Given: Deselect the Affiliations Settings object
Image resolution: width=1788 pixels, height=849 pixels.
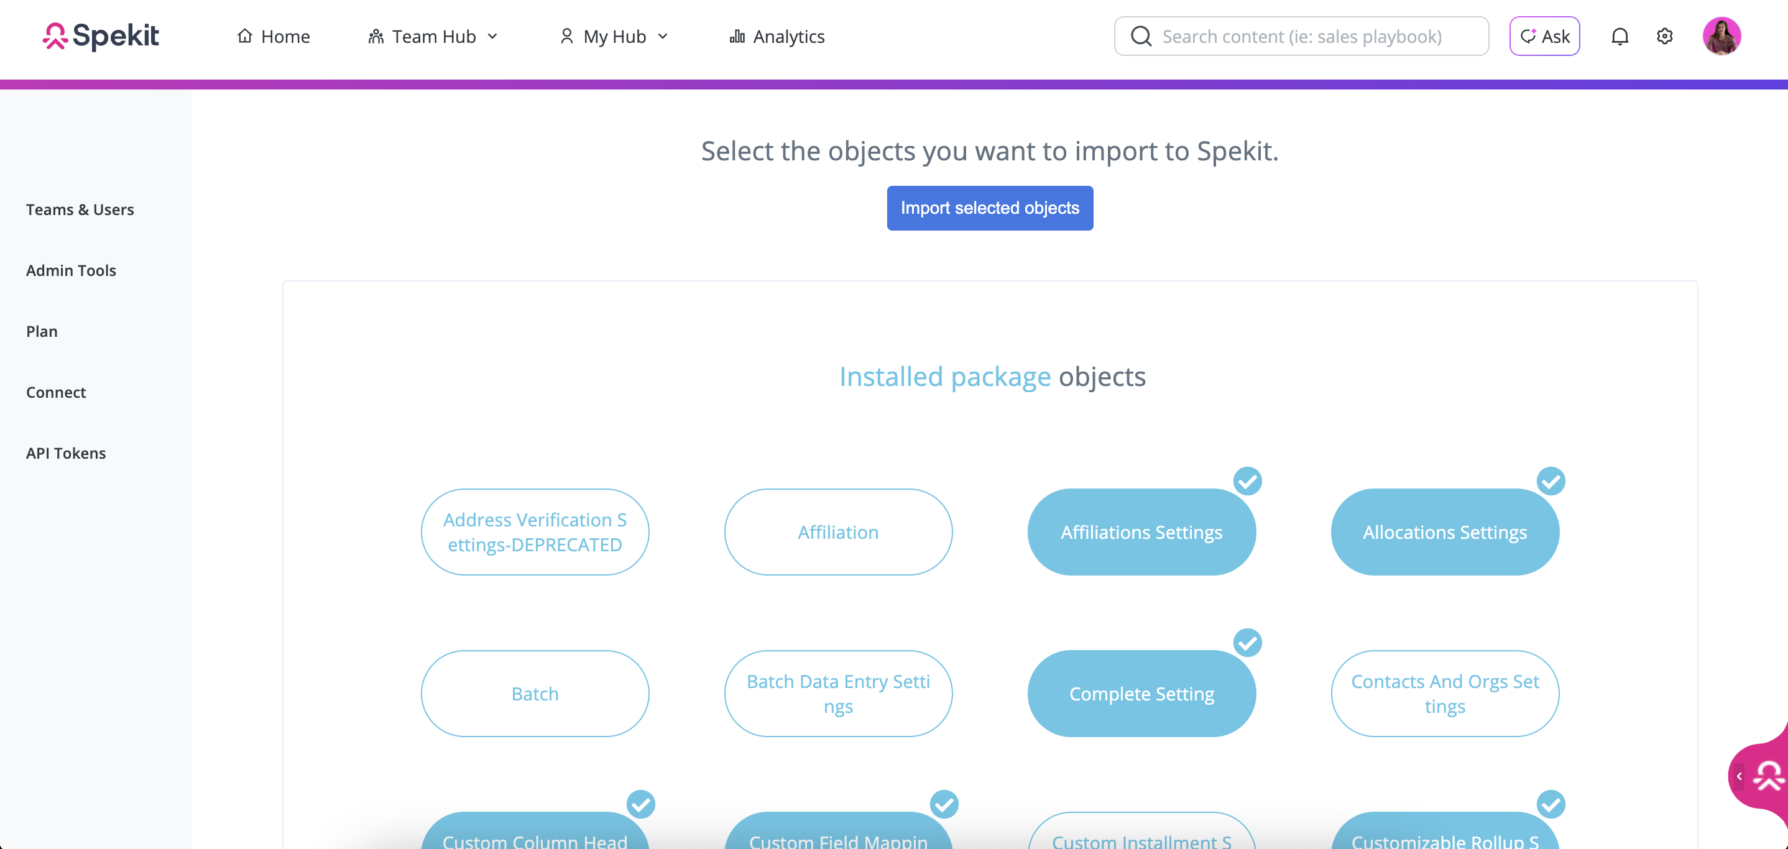Looking at the screenshot, I should [x=1141, y=532].
